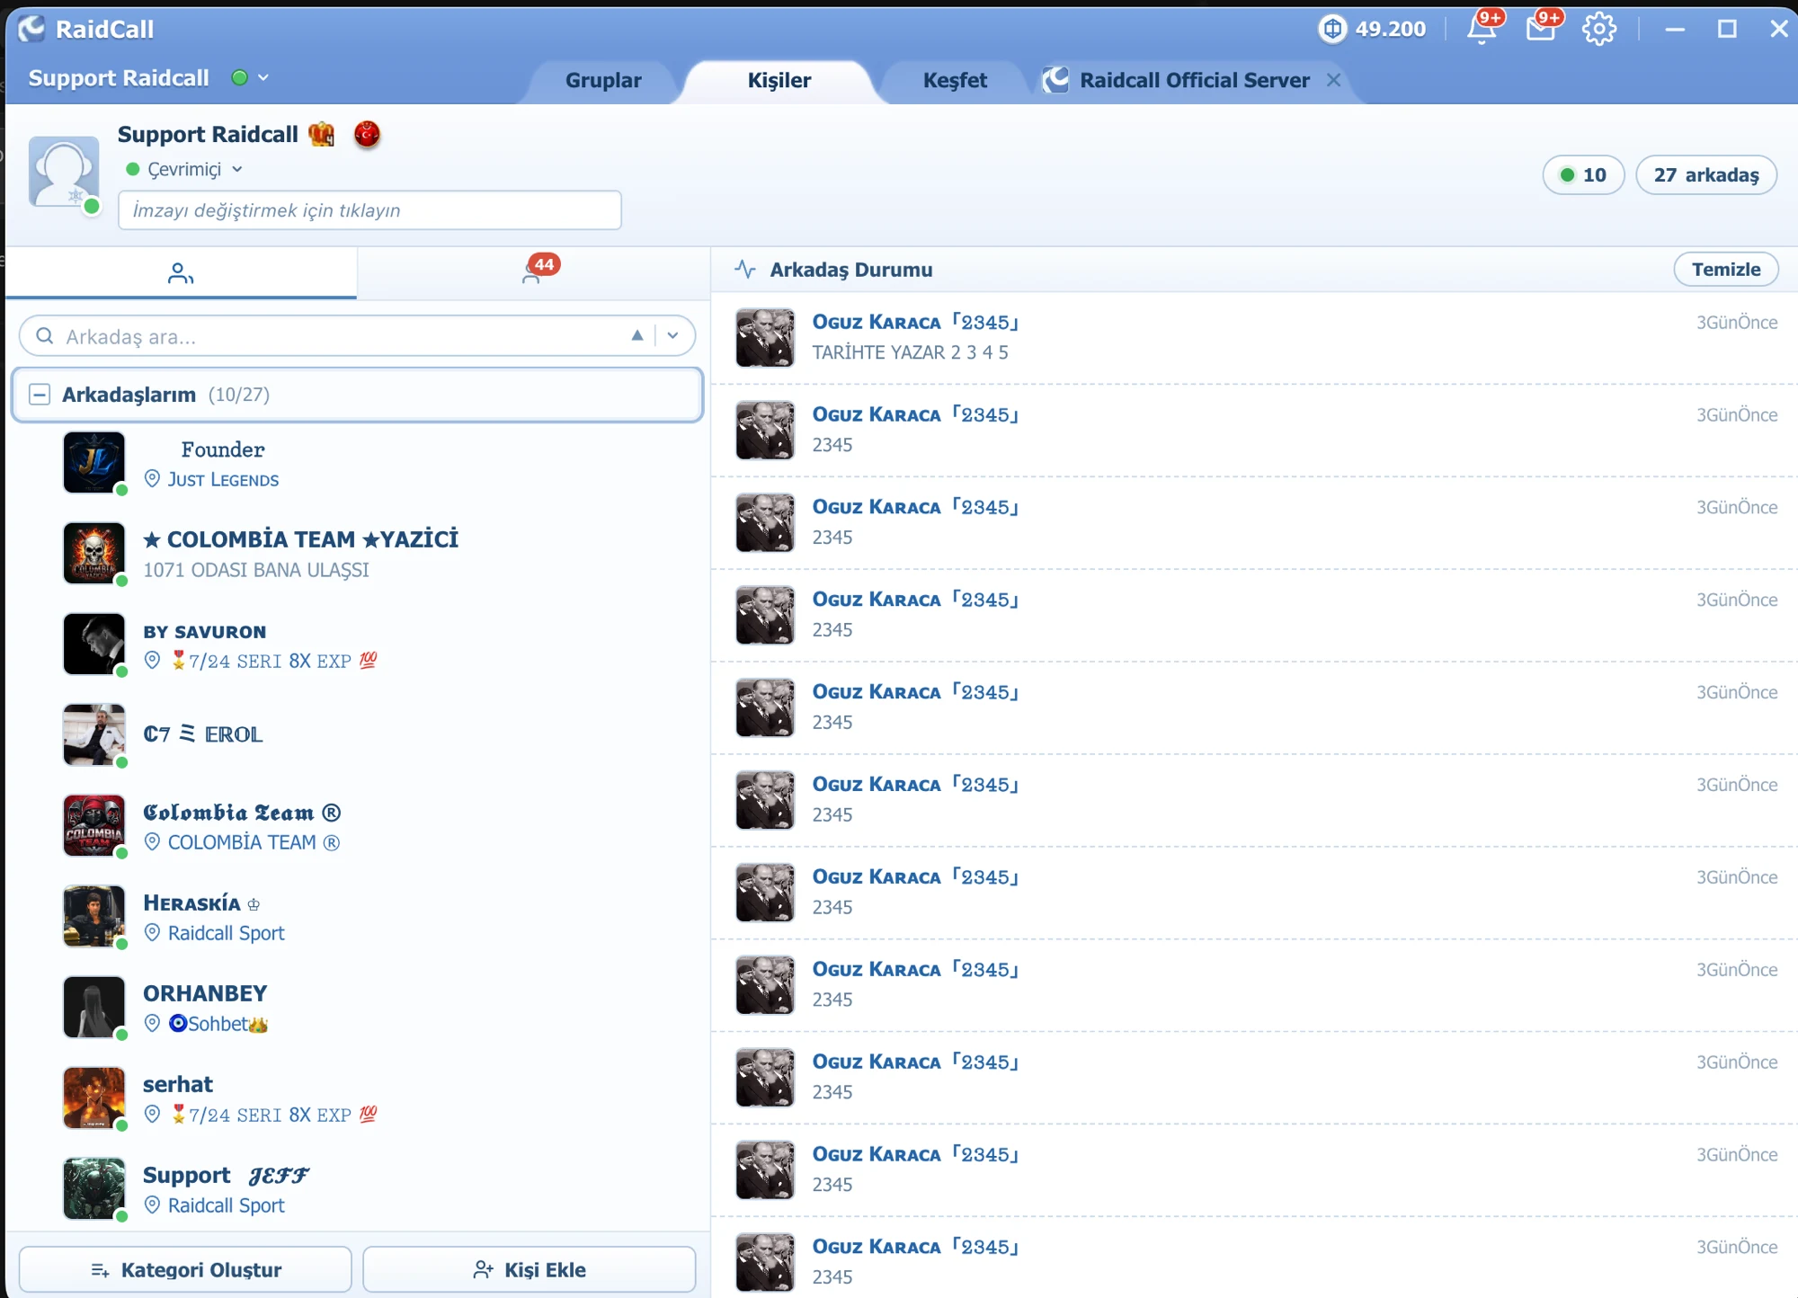Screen dimensions: 1798x1298
Task: Click Support JEFF's avatar
Action: click(94, 1188)
